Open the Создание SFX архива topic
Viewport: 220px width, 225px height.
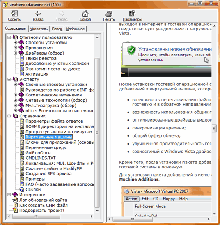[x=48, y=174]
